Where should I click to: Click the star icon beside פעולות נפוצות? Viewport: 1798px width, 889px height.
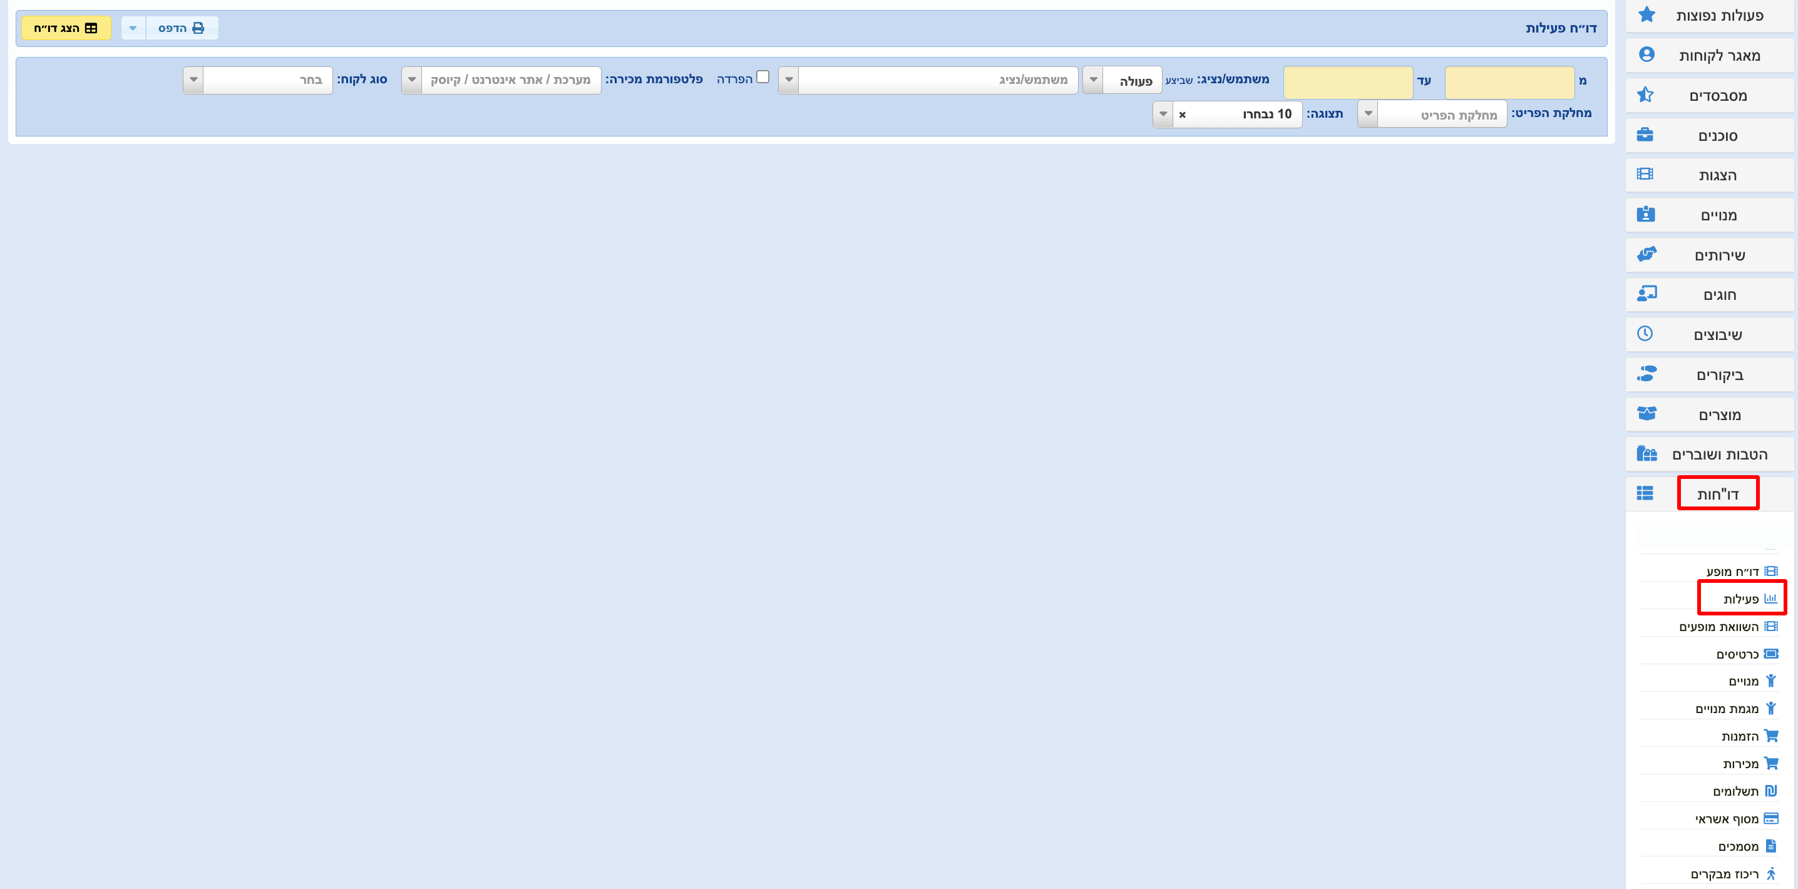[x=1646, y=14]
